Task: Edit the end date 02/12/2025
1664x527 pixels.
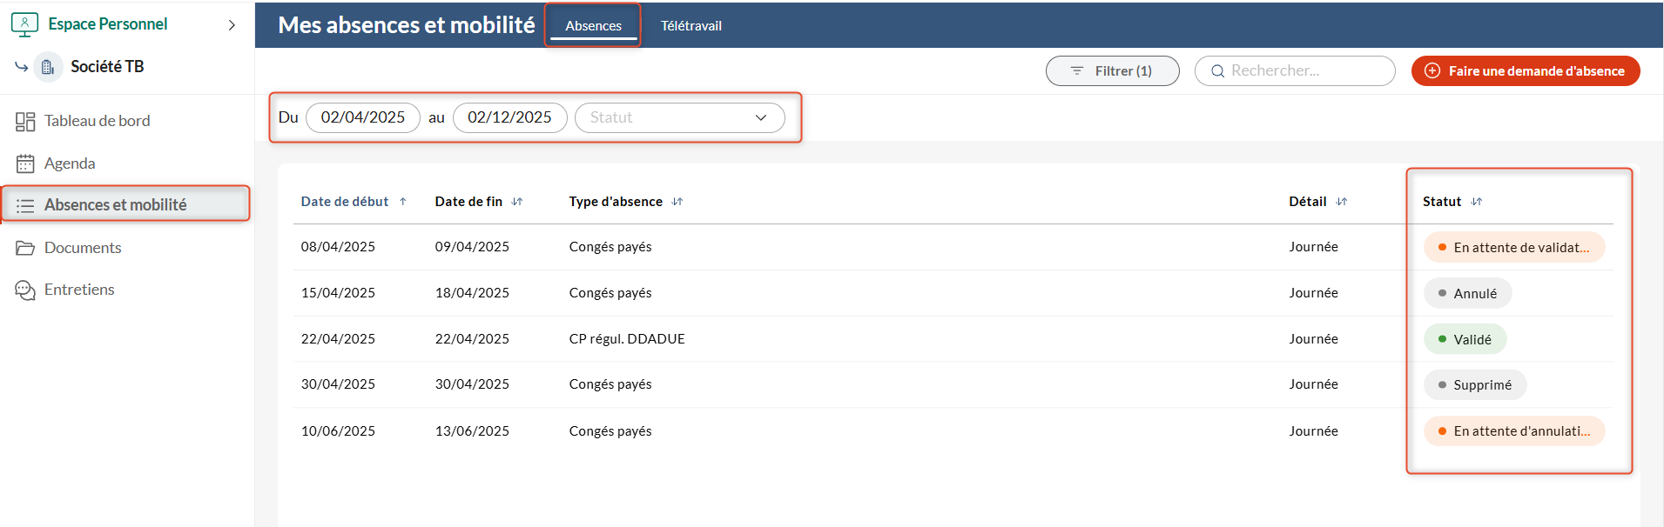Action: [510, 117]
